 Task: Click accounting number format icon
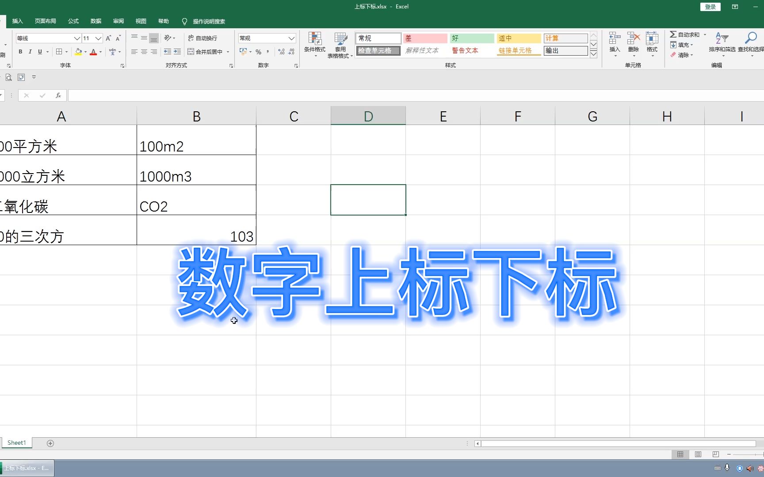pyautogui.click(x=243, y=52)
